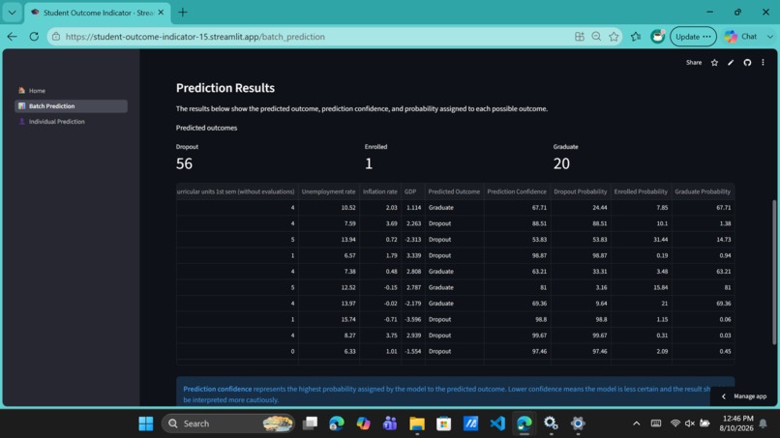Image resolution: width=780 pixels, height=438 pixels.
Task: Open the browser profile avatar
Action: [657, 37]
